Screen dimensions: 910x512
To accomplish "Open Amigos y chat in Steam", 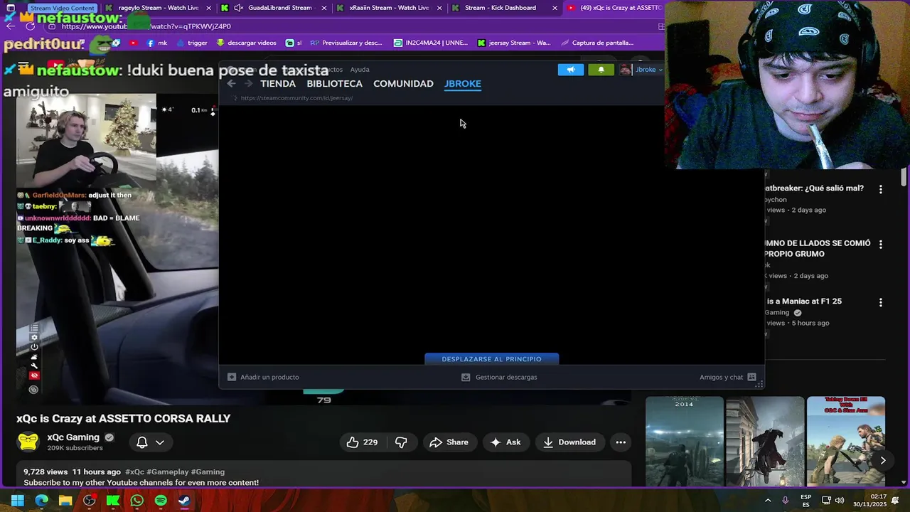I will 727,377.
